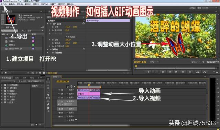Open program monitor settings wrench icon
The width and height of the screenshot is (220, 130).
pos(203,62)
